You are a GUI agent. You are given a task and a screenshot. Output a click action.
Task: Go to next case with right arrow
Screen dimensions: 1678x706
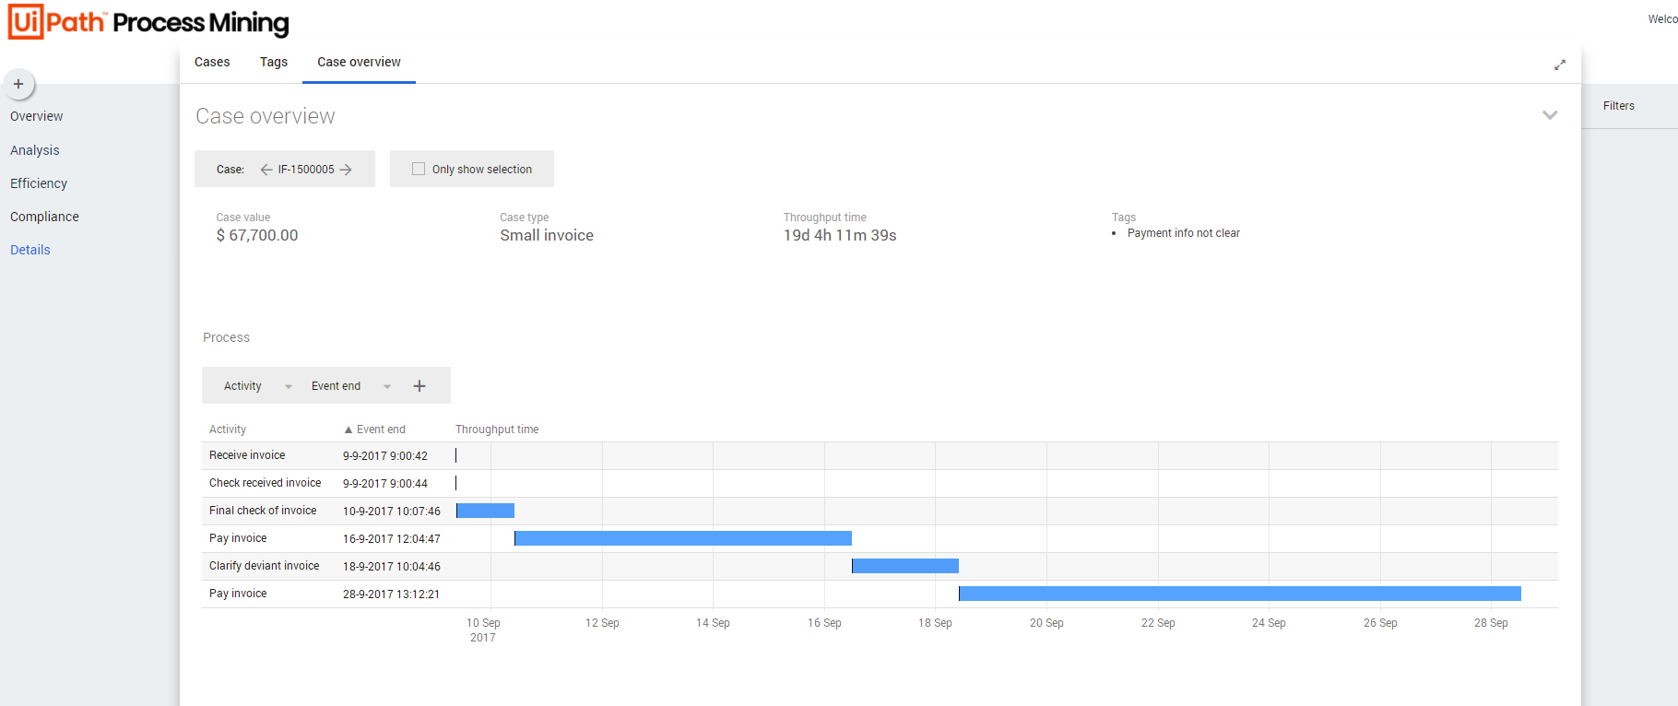pyautogui.click(x=346, y=170)
